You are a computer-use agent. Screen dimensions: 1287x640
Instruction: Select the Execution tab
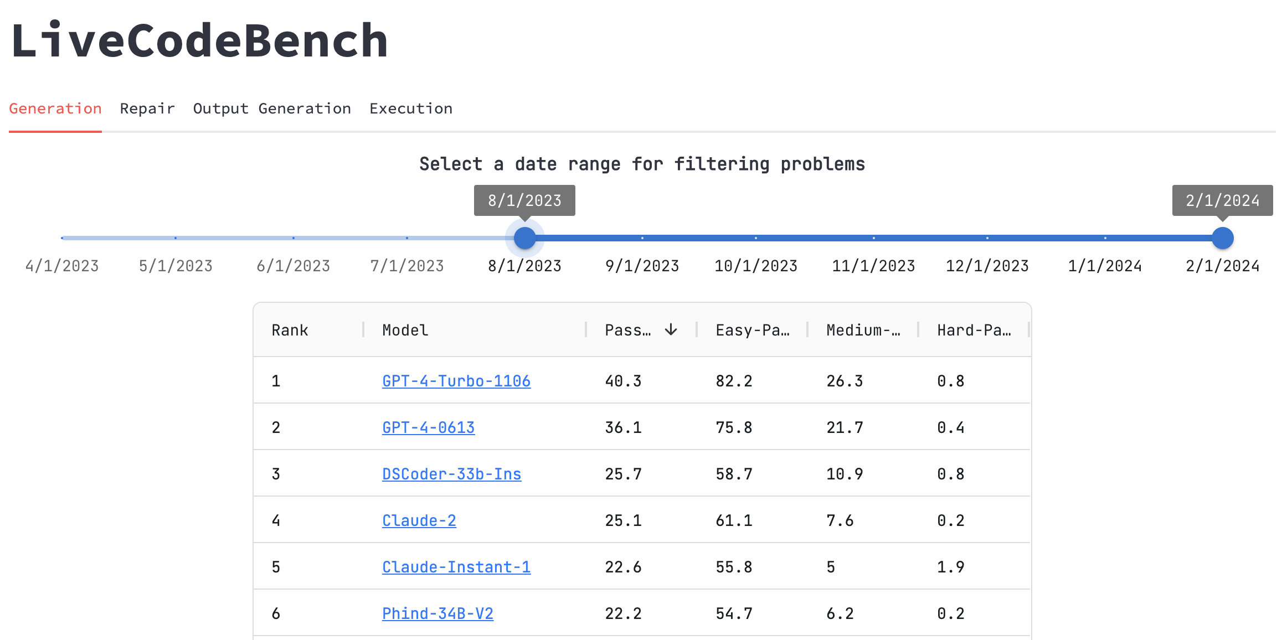[x=411, y=109]
